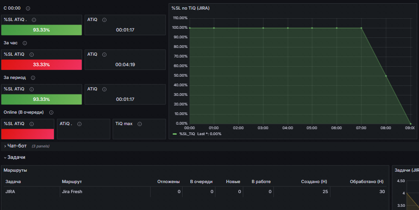The width and height of the screenshot is (419, 210).
Task: Sort table by Обработано (Н) column header
Action: point(367,182)
